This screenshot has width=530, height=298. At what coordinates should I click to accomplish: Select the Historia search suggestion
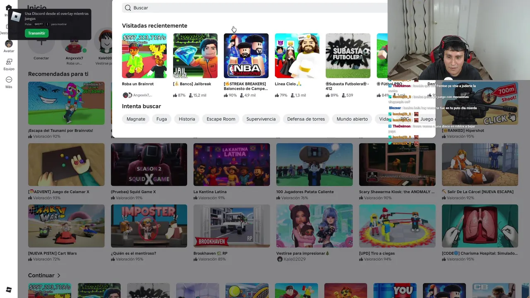point(187,119)
